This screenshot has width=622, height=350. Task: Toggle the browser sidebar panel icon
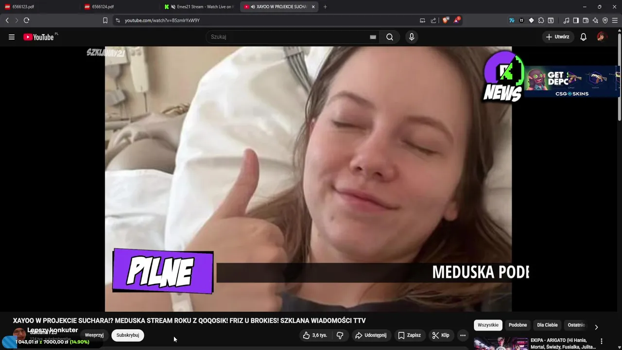point(576,20)
